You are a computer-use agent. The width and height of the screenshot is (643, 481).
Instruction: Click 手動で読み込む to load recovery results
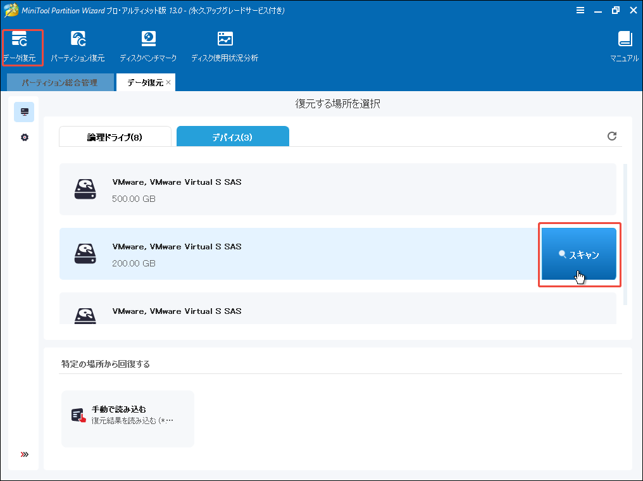pos(127,418)
